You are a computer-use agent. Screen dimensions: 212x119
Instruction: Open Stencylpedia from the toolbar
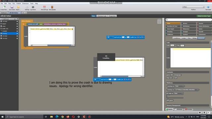point(52,7)
